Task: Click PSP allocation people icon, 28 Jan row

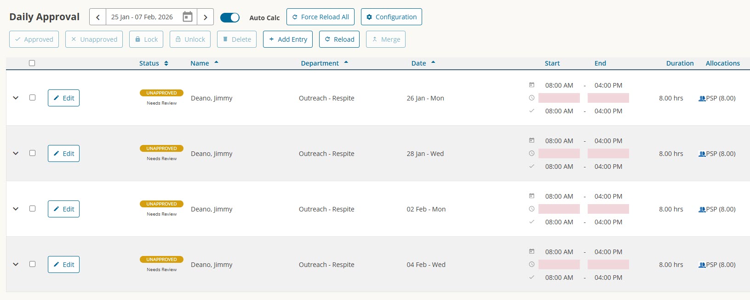Action: coord(702,154)
